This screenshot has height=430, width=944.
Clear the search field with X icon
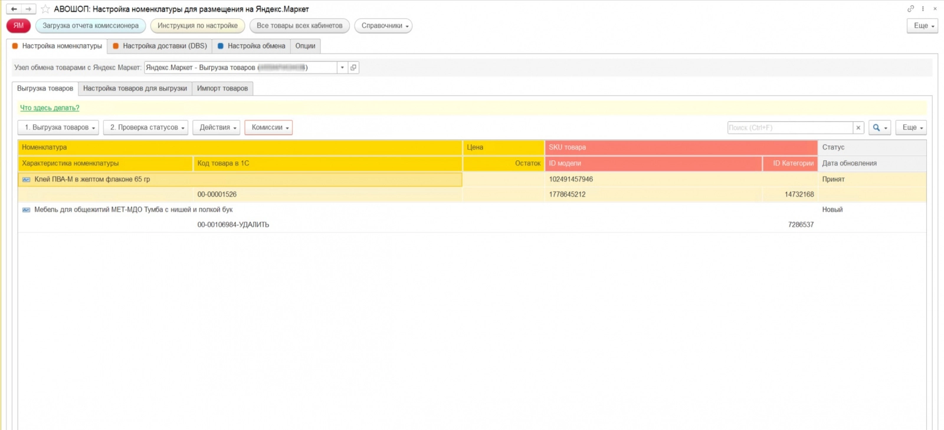[858, 128]
